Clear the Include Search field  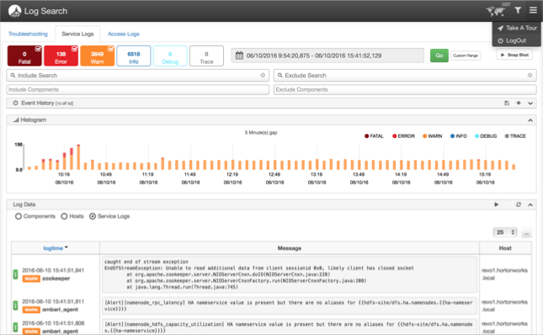263,75
